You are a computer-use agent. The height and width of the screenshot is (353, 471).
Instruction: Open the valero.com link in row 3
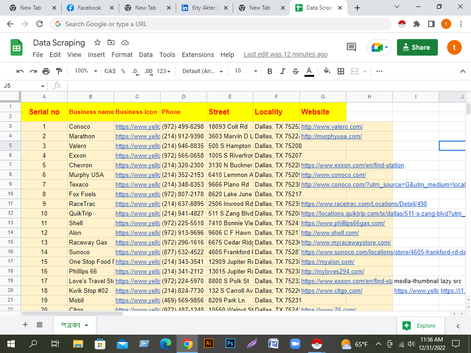point(332,127)
